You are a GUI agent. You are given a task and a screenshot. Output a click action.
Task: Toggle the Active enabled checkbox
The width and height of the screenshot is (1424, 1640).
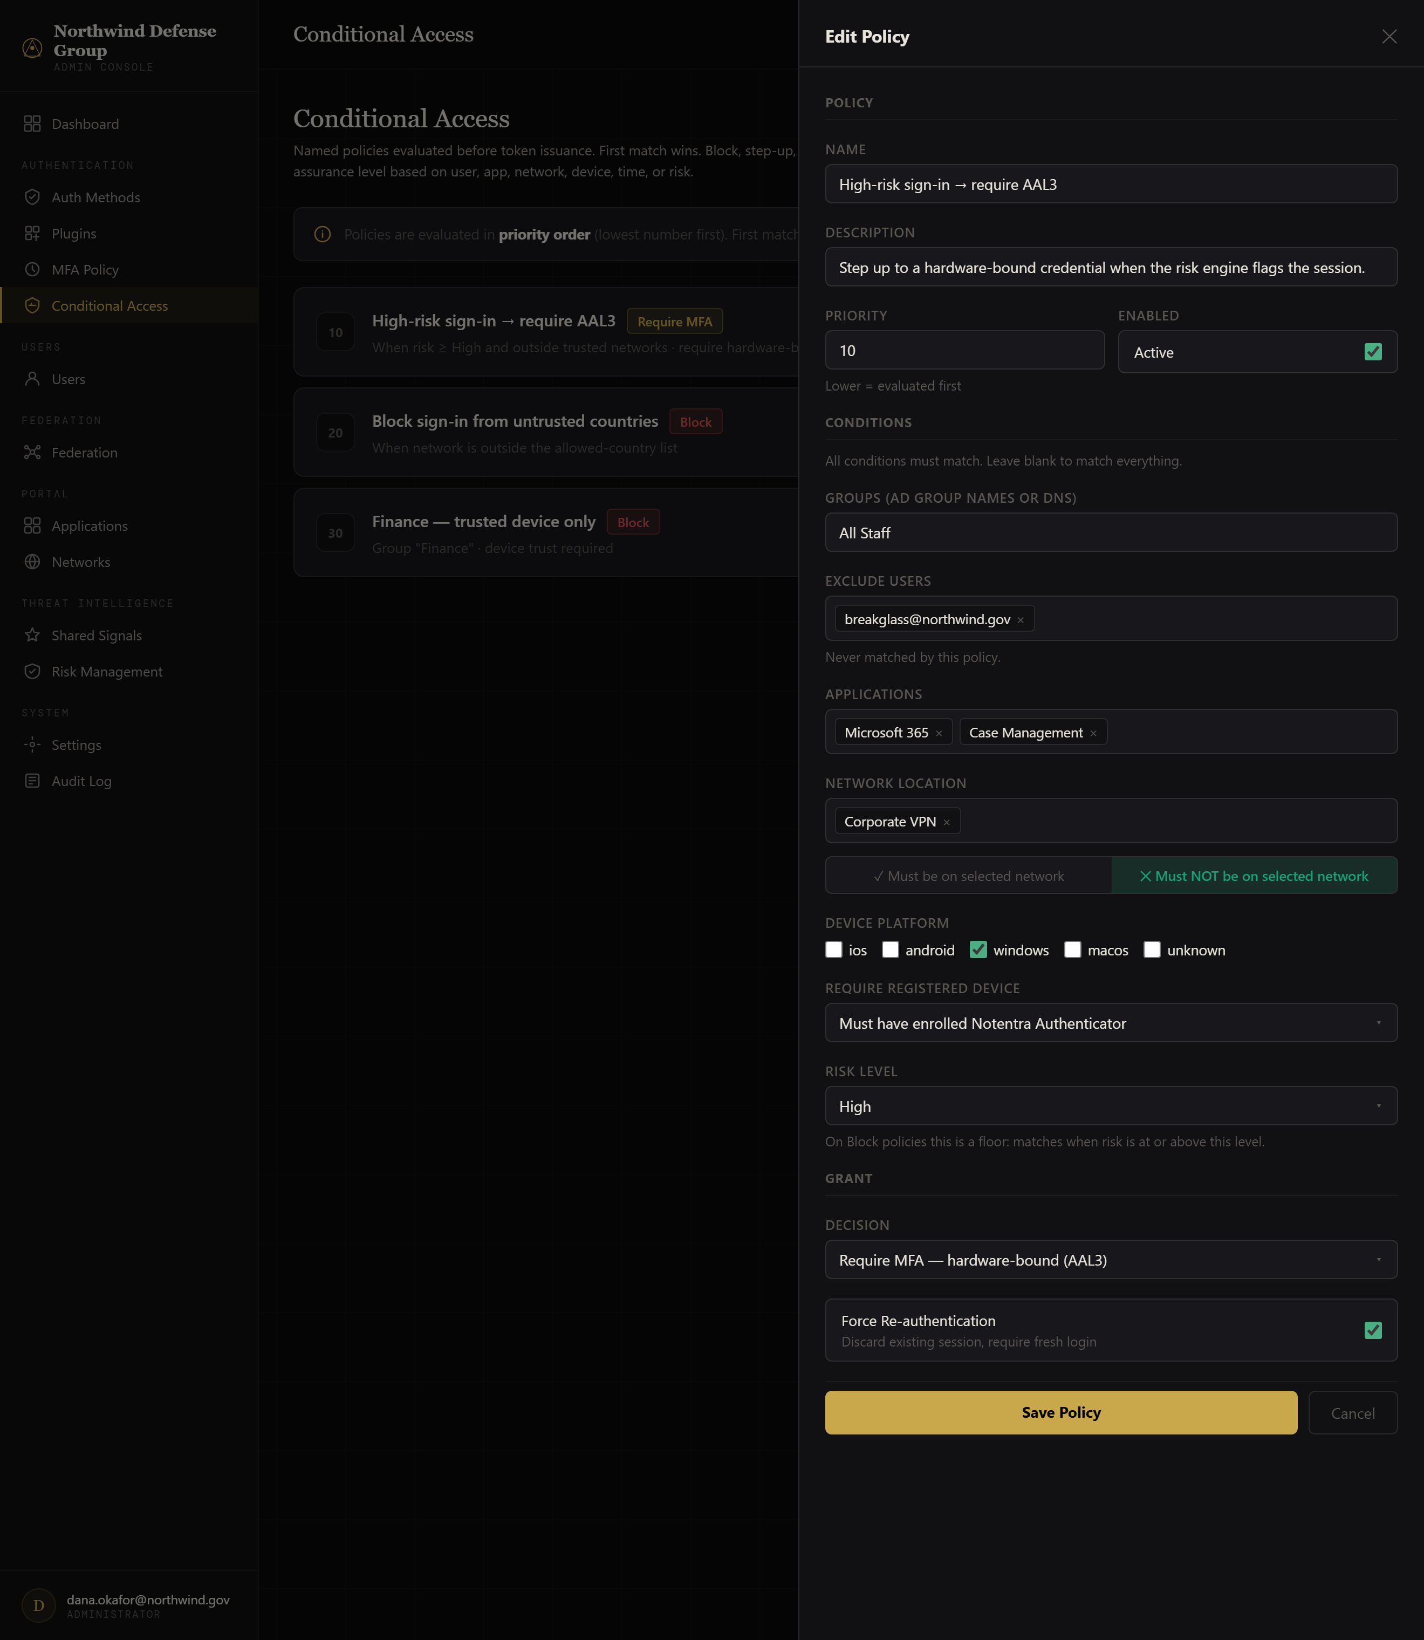click(1372, 352)
